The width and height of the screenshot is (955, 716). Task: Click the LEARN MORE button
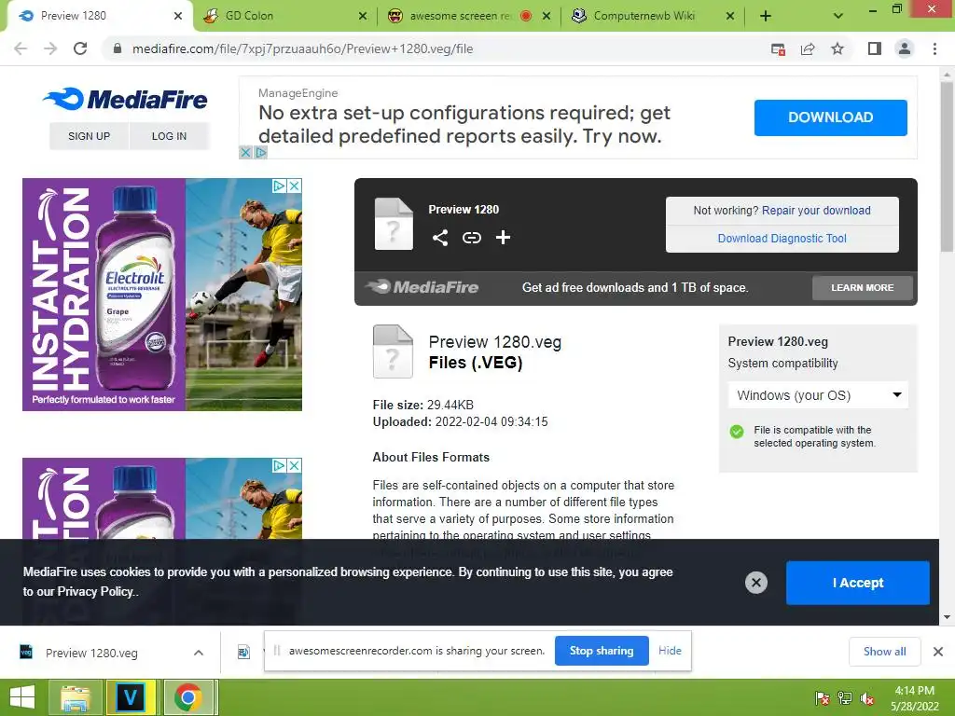pos(863,287)
